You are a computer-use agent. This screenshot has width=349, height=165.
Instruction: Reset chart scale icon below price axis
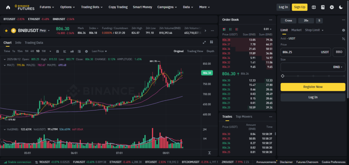point(210,153)
